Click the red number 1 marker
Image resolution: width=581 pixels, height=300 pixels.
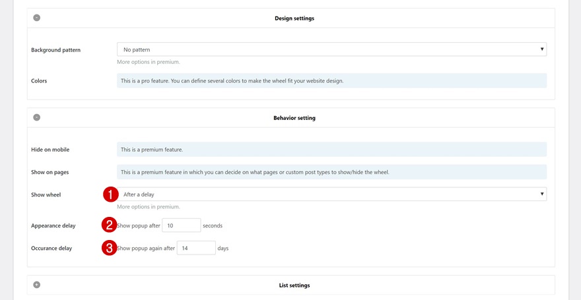click(x=110, y=194)
